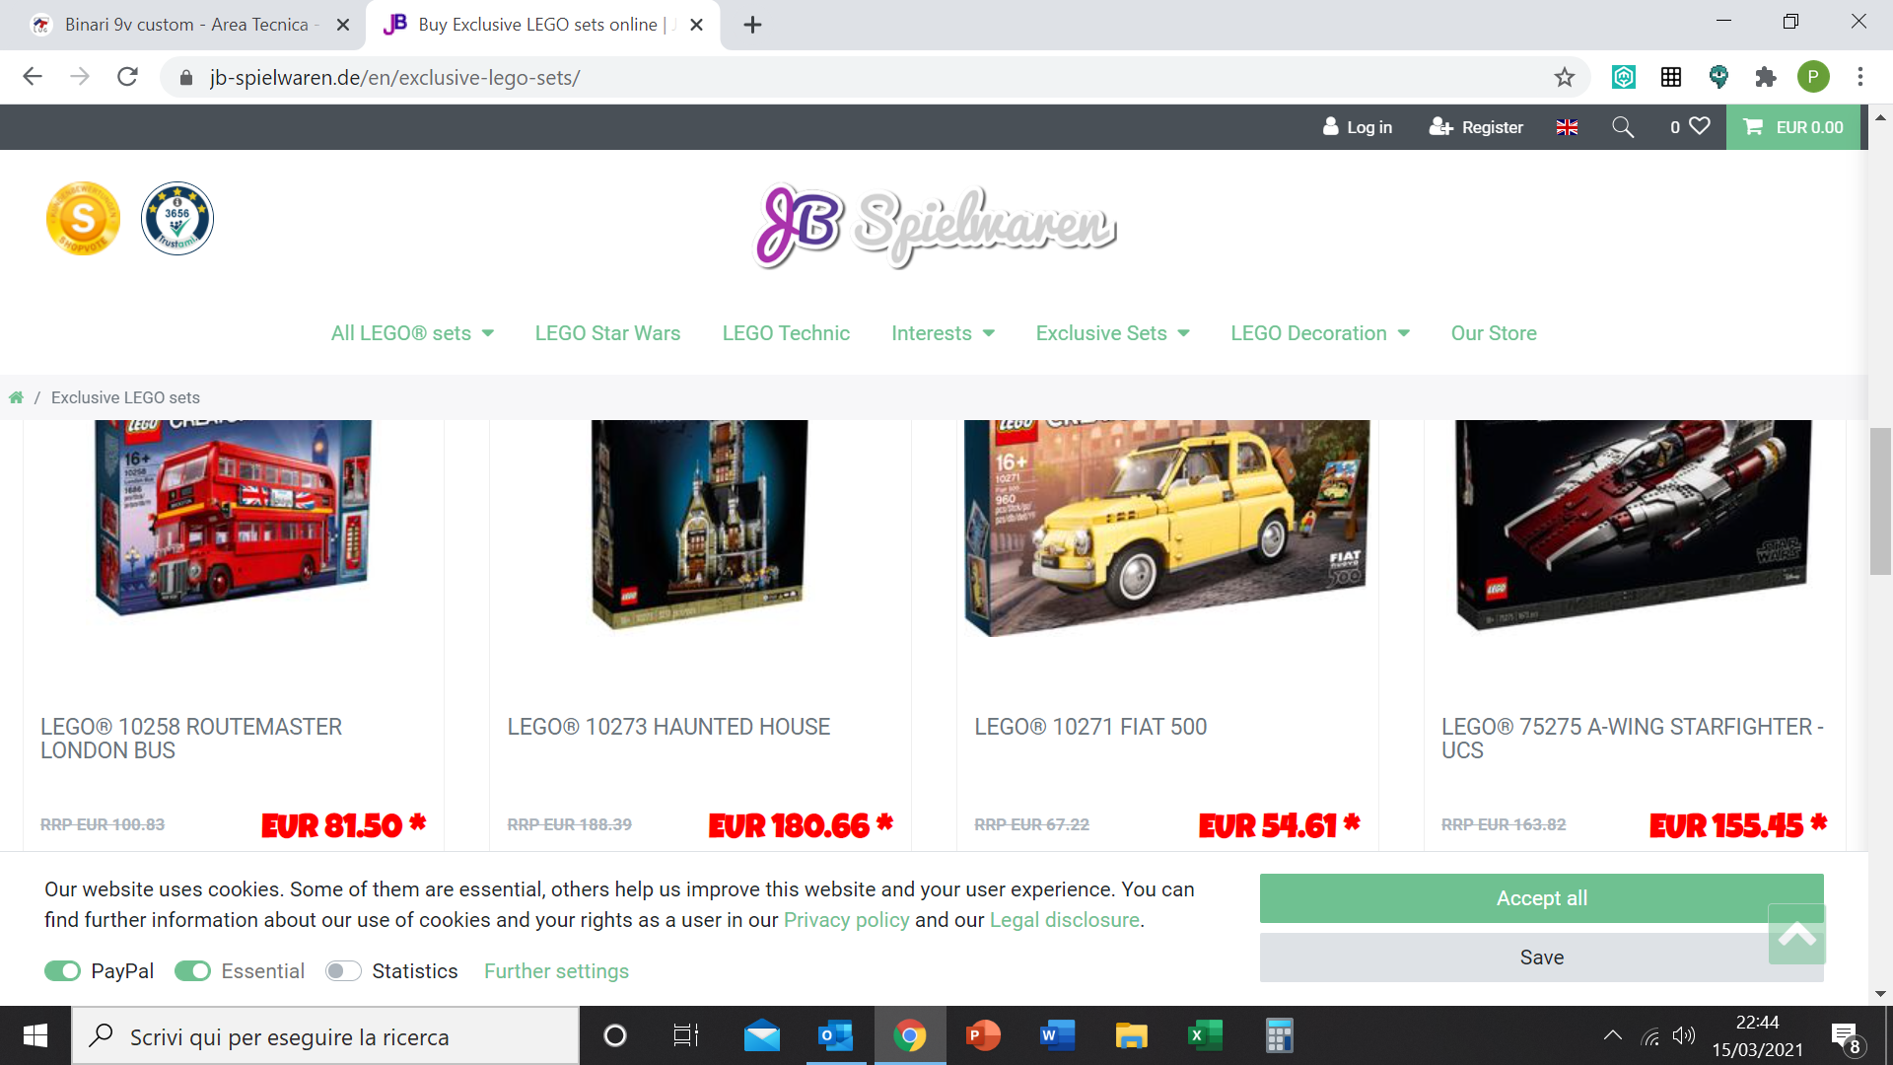Bookmark this page with the star icon
This screenshot has height=1065, width=1893.
[x=1565, y=77]
